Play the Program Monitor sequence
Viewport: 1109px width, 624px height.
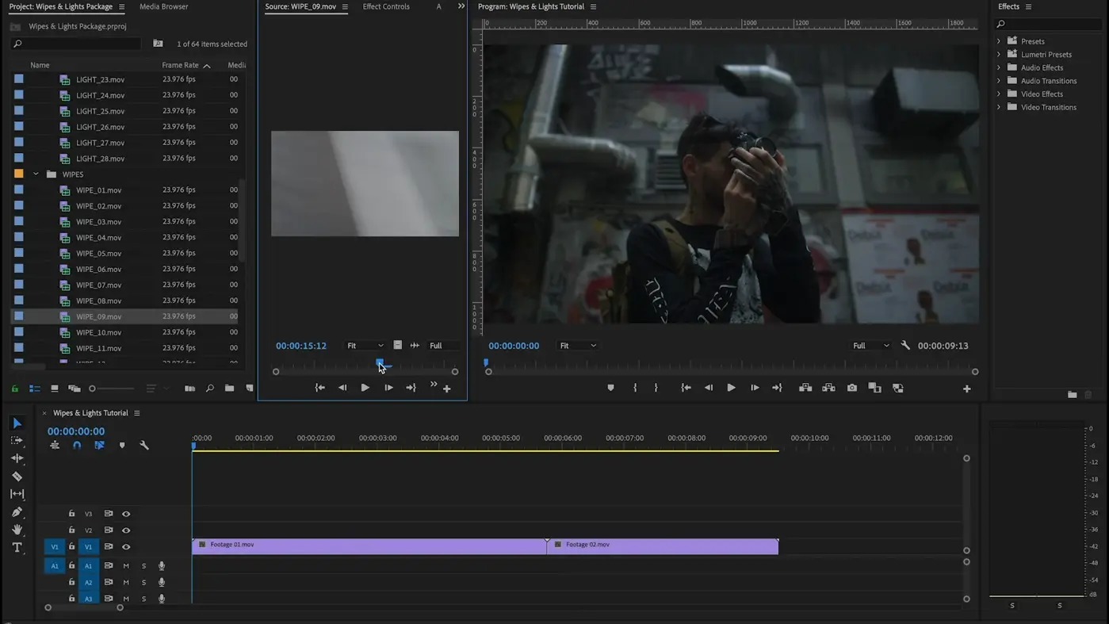pos(731,389)
